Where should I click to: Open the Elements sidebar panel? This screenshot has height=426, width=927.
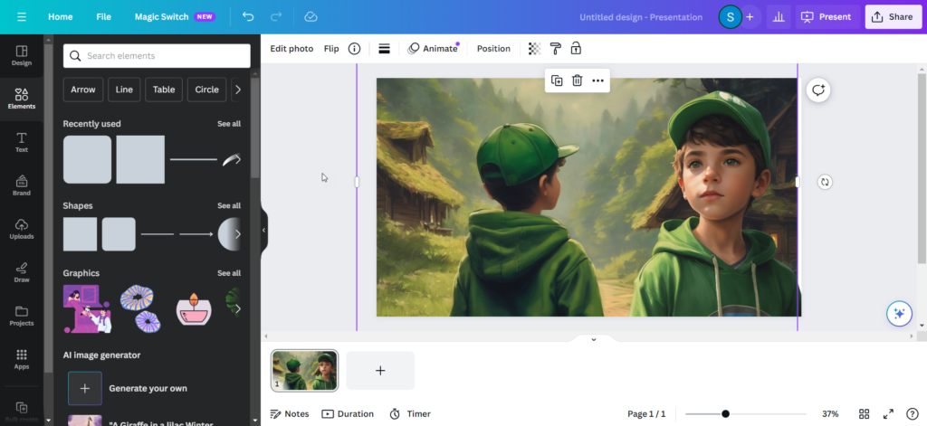[x=22, y=99]
